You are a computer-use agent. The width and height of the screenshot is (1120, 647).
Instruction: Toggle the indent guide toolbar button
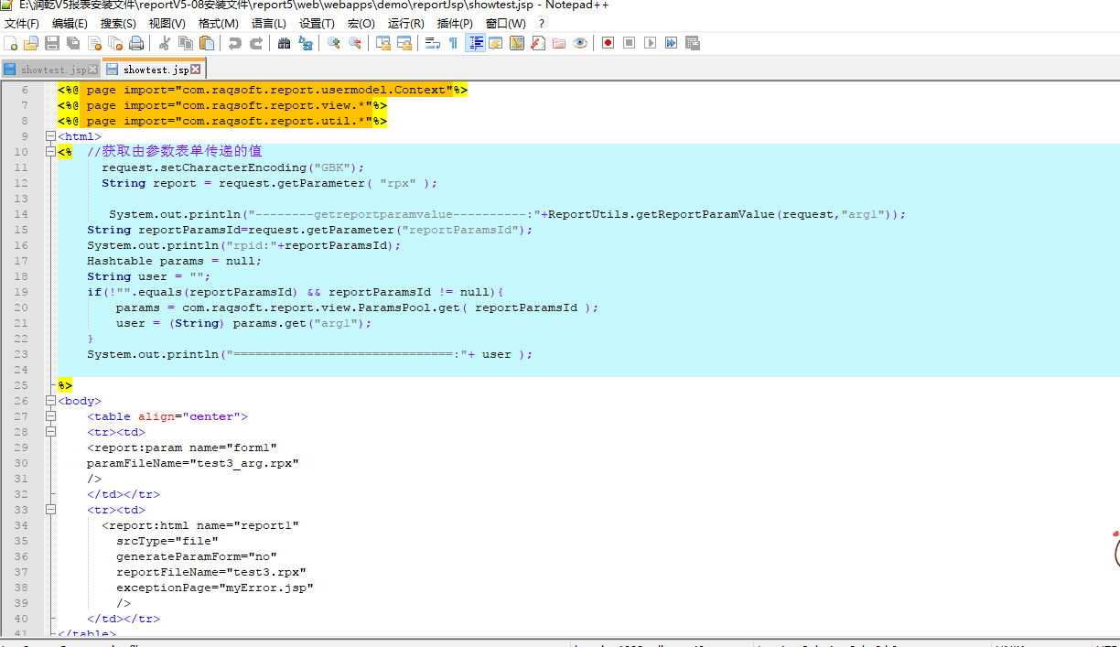click(x=475, y=43)
